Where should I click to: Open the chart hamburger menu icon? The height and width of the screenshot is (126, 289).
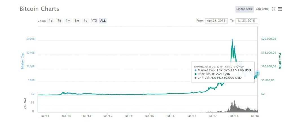click(x=280, y=9)
